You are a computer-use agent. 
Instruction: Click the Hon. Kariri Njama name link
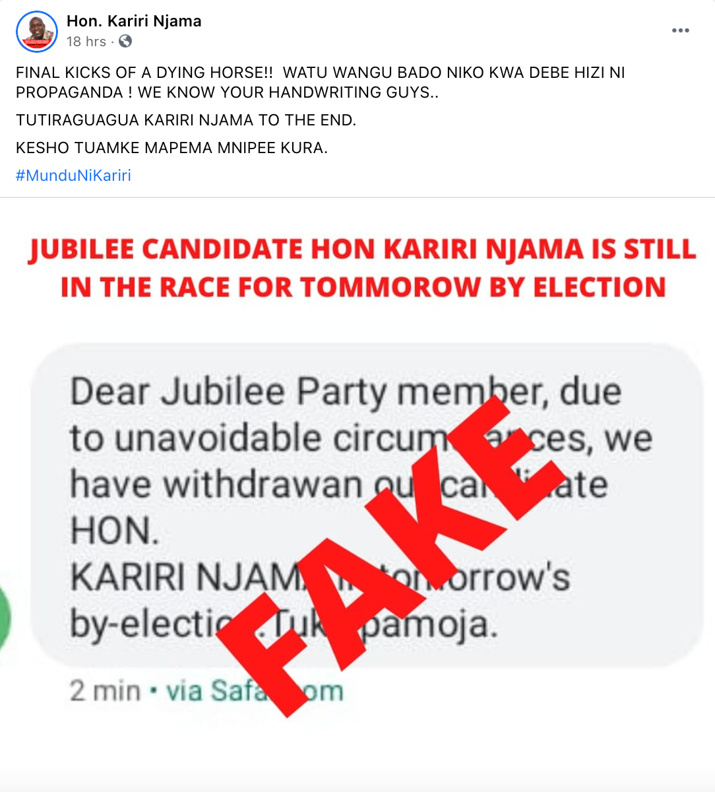point(134,21)
